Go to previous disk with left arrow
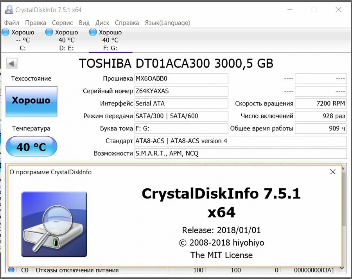 pos(12,63)
